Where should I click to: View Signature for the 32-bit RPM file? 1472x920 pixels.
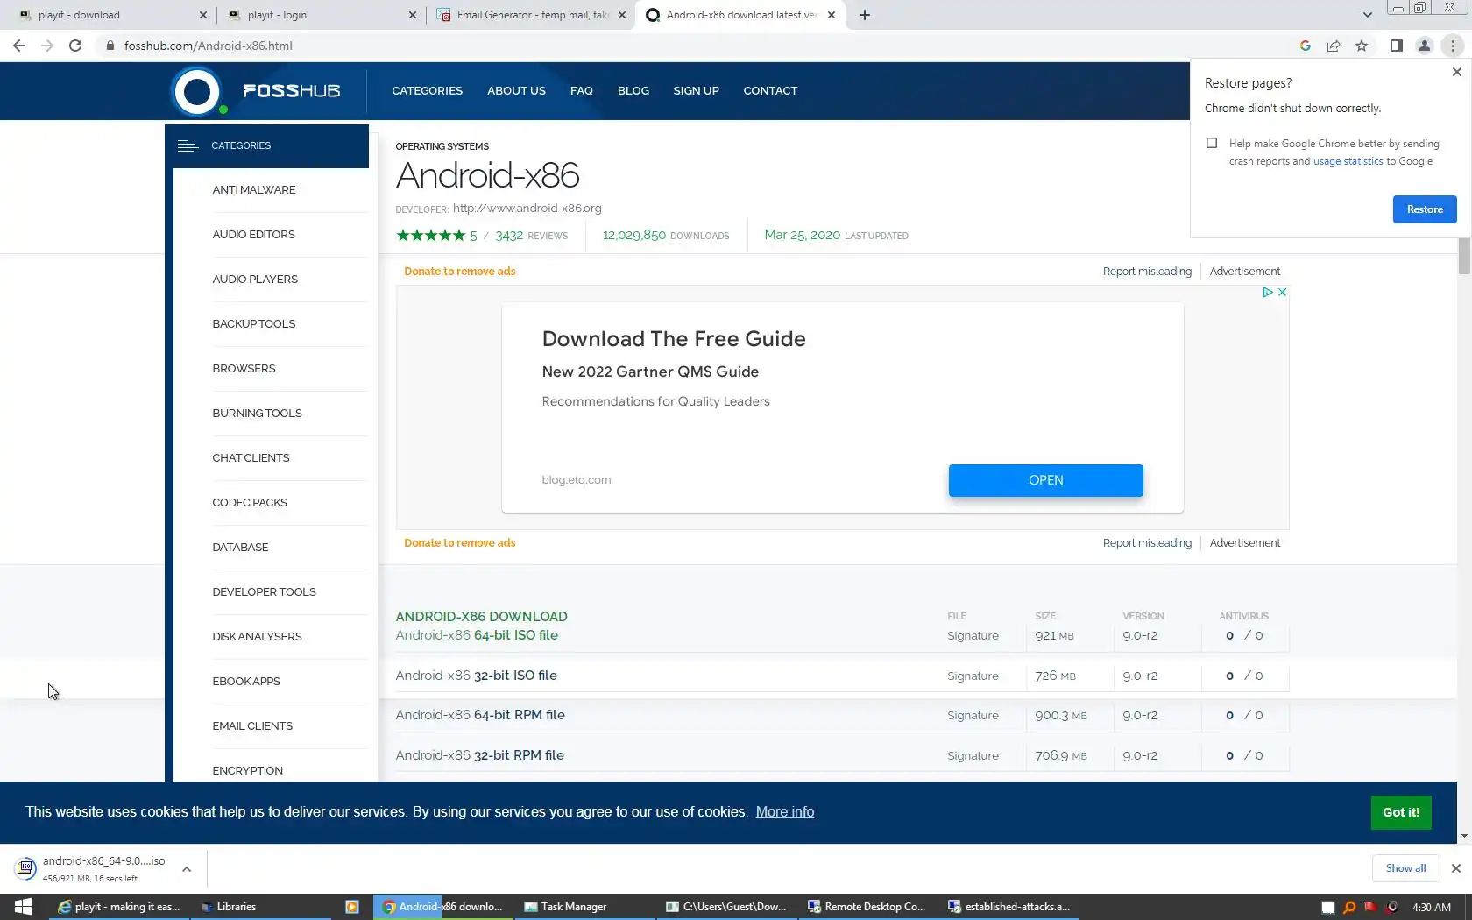point(973,756)
